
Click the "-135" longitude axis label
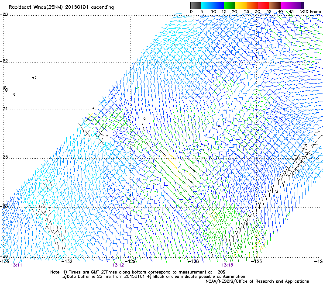(x=4, y=261)
